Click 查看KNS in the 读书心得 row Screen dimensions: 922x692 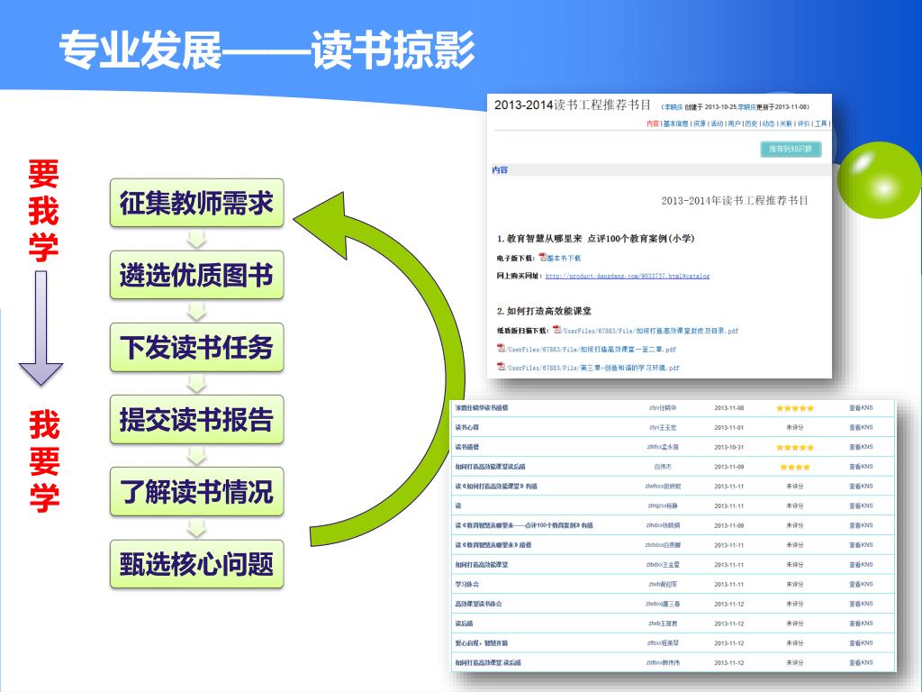[861, 427]
